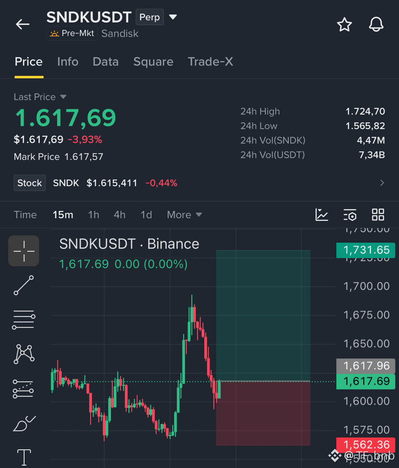Click the 'SNDKUSDT · Binance' chart title

tap(129, 244)
